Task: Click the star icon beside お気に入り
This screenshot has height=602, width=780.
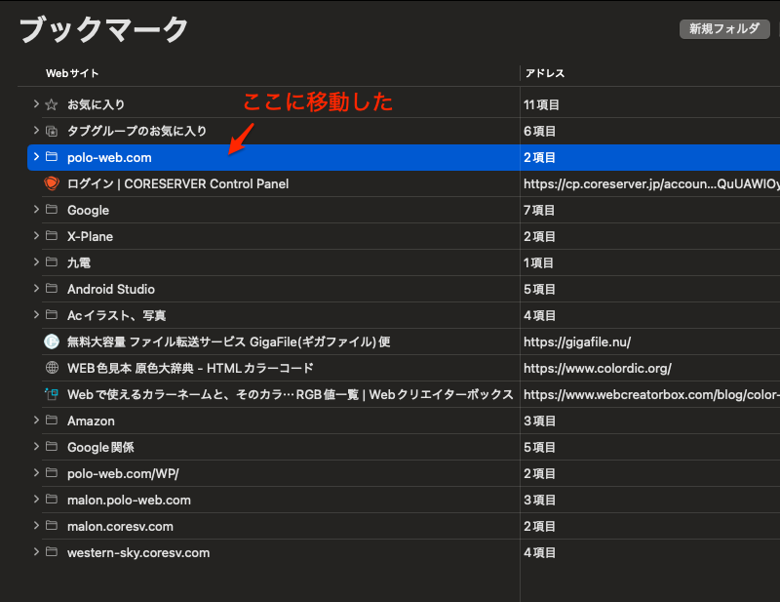Action: click(52, 104)
